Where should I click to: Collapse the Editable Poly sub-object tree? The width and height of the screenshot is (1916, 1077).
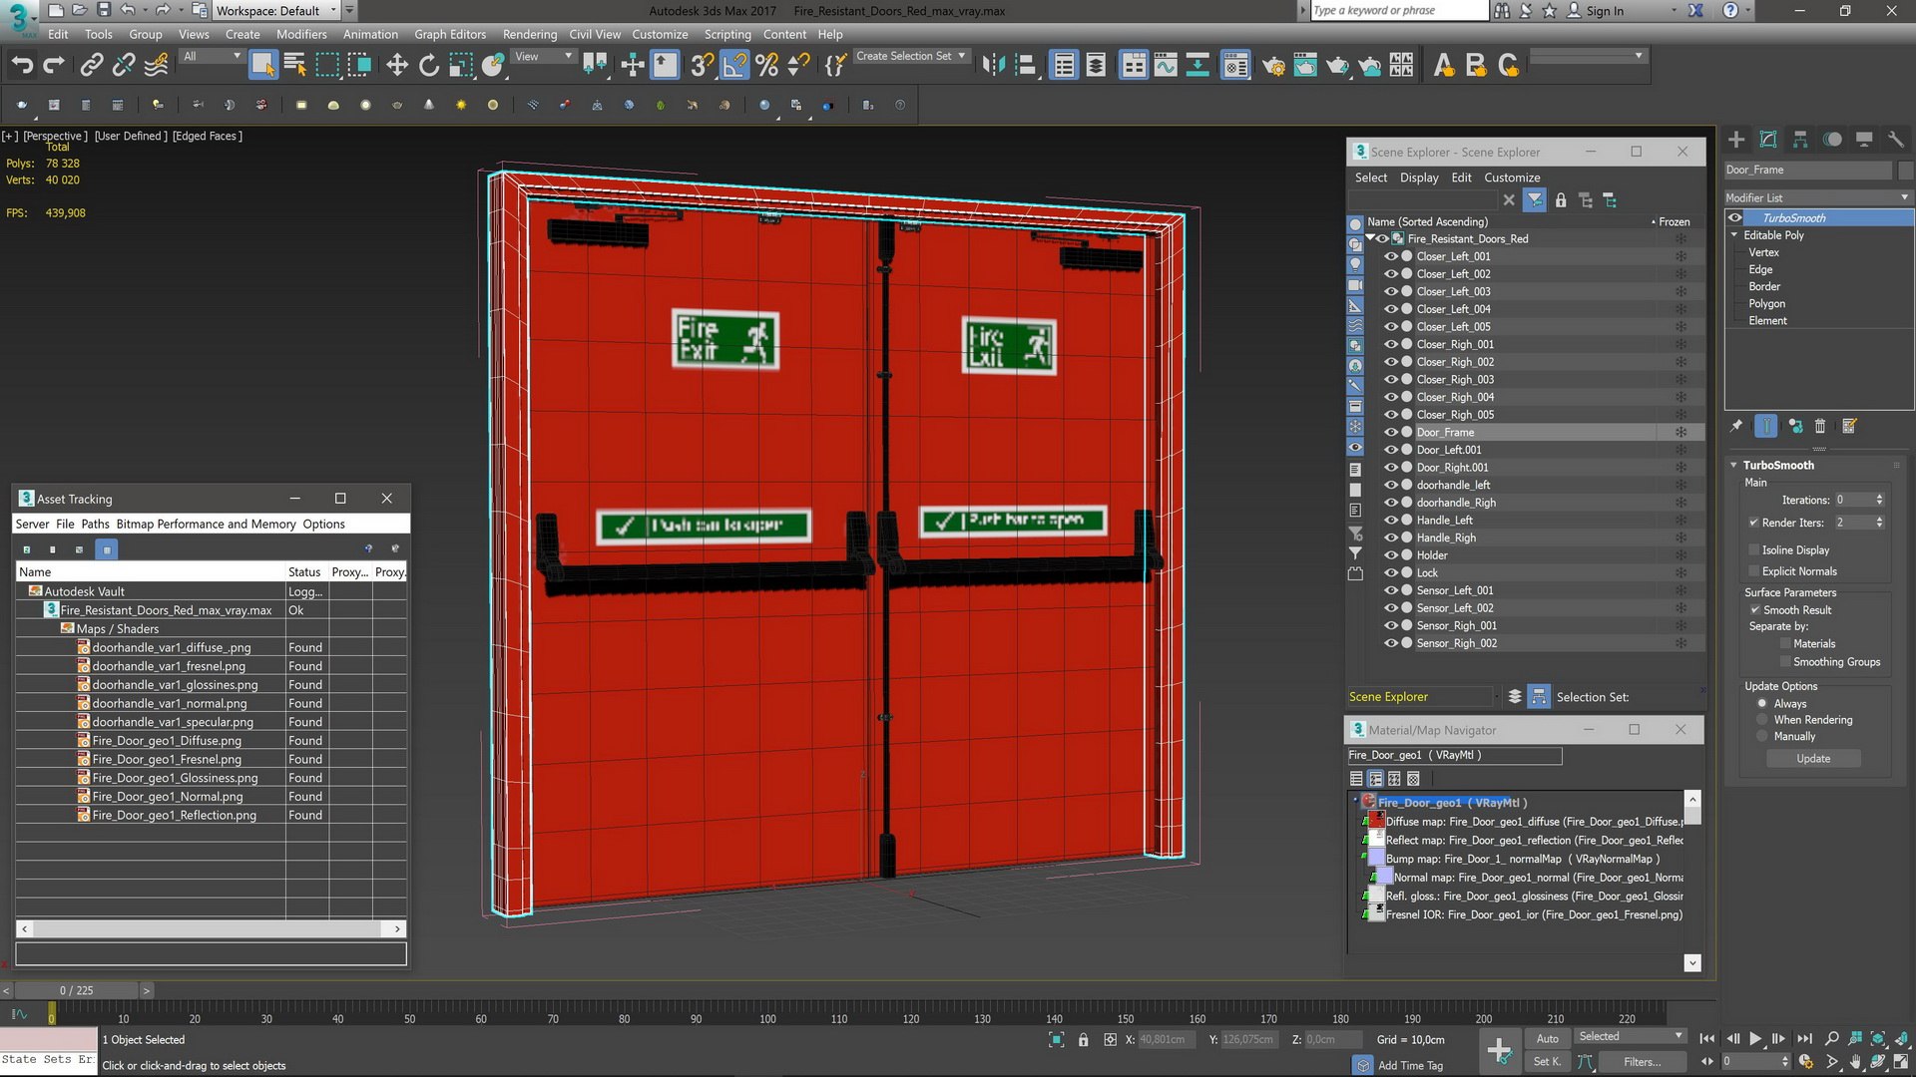tap(1734, 235)
